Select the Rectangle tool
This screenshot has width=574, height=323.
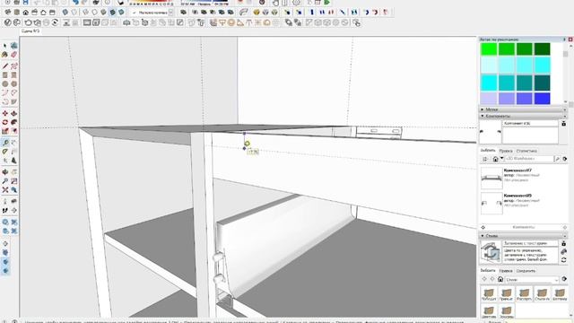[5, 74]
